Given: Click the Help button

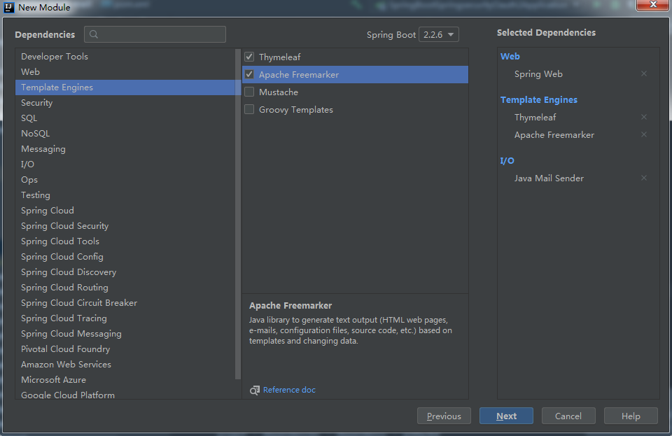Looking at the screenshot, I should click(631, 416).
